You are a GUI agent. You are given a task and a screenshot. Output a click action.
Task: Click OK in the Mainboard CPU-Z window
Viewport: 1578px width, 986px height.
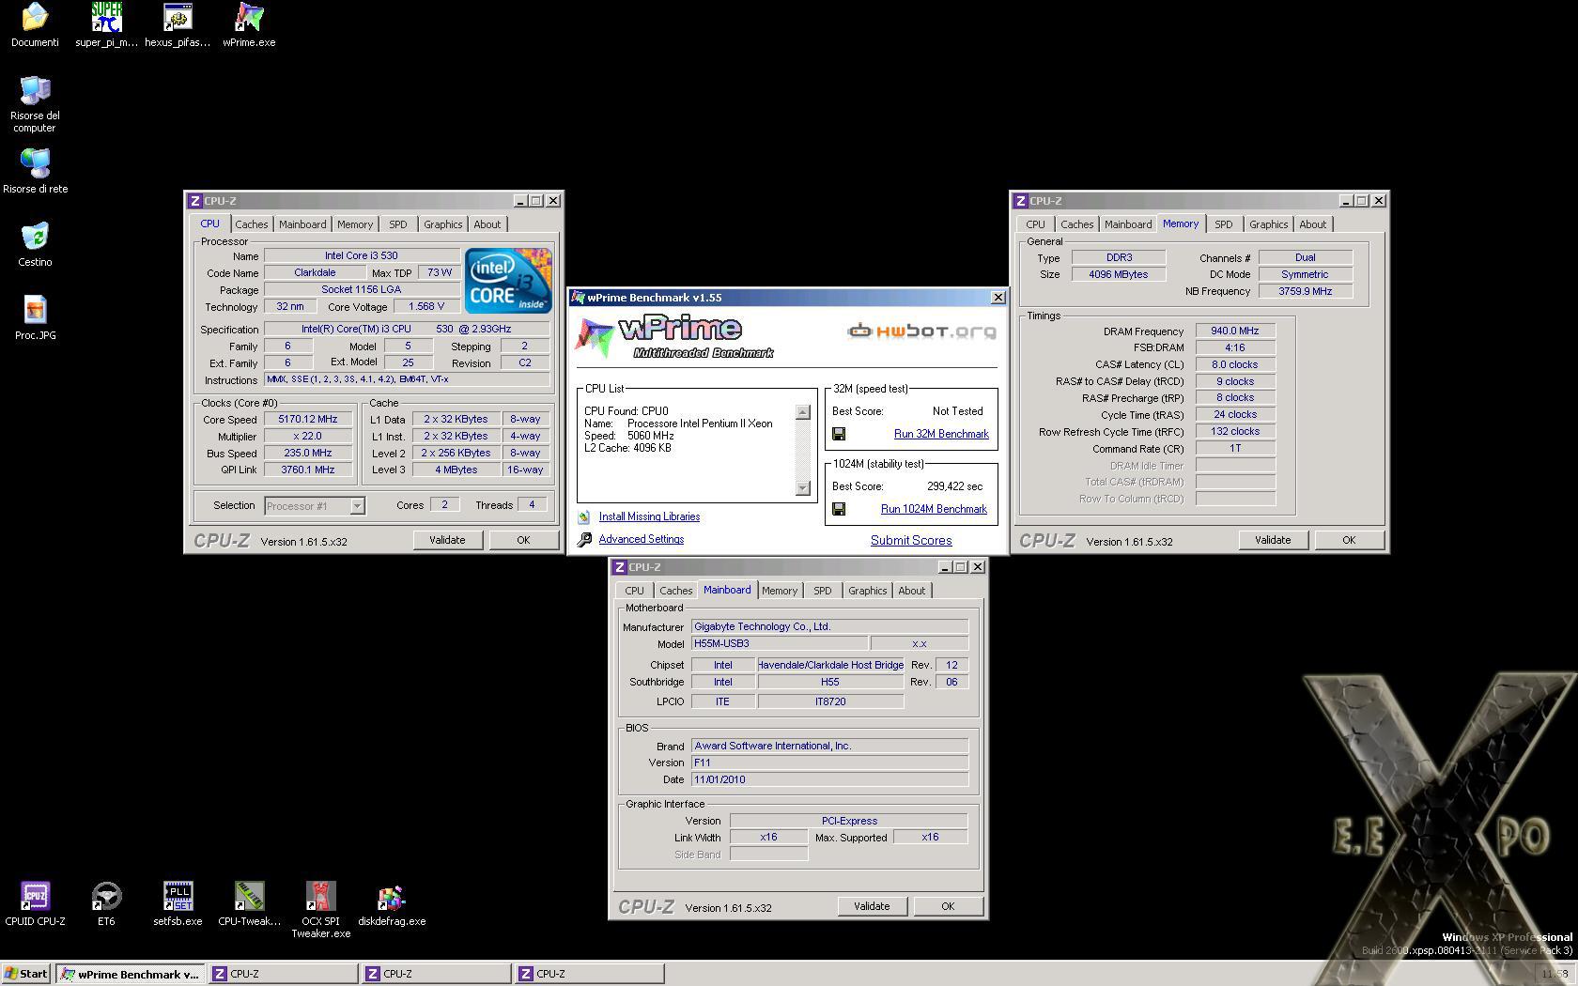click(948, 906)
